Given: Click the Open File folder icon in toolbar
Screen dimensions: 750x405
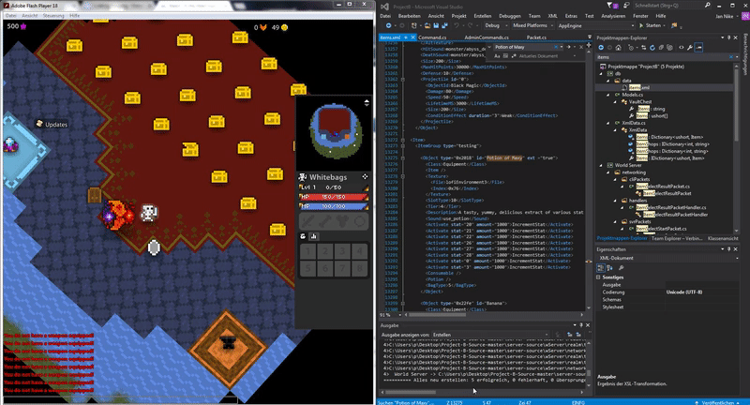Looking at the screenshot, I should tap(427, 25).
